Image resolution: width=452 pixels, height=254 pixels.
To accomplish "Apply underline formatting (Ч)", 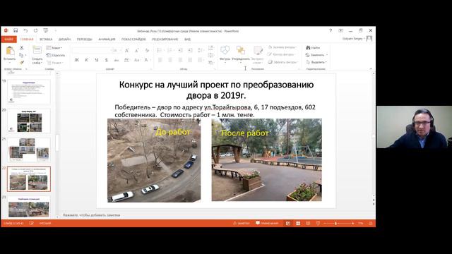I will (97, 60).
